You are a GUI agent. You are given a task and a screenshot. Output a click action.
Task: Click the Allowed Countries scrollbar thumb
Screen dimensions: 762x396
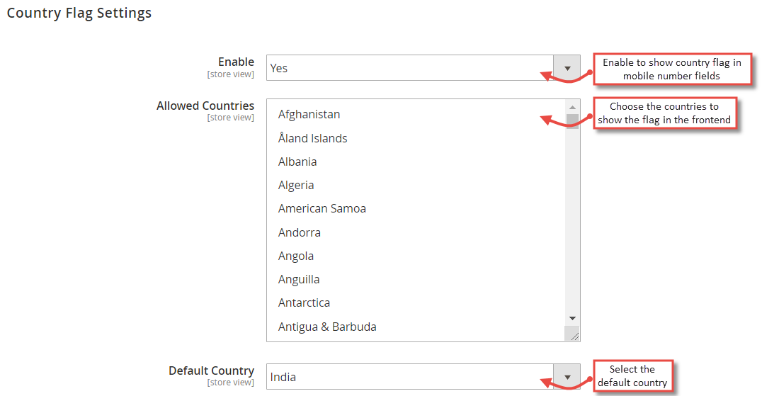[x=572, y=121]
